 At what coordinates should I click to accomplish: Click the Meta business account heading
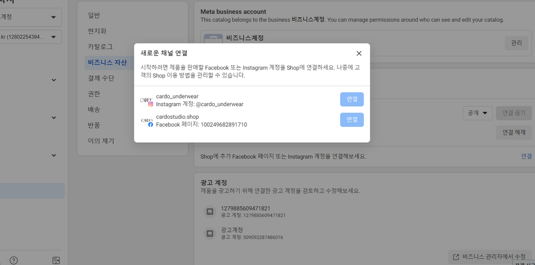[234, 11]
